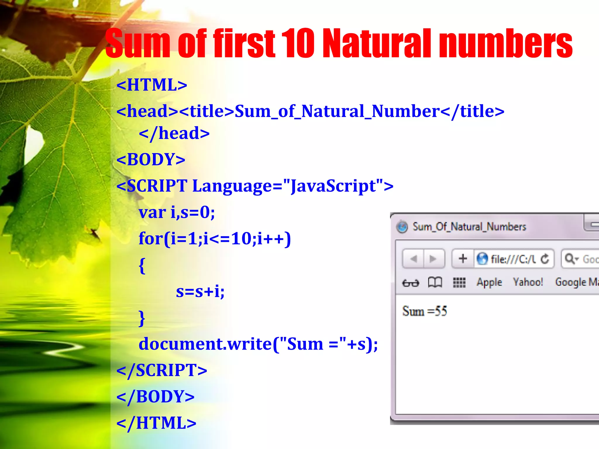
Task: Click the slide title Sum of first 10 Natural numbers
Action: [339, 43]
